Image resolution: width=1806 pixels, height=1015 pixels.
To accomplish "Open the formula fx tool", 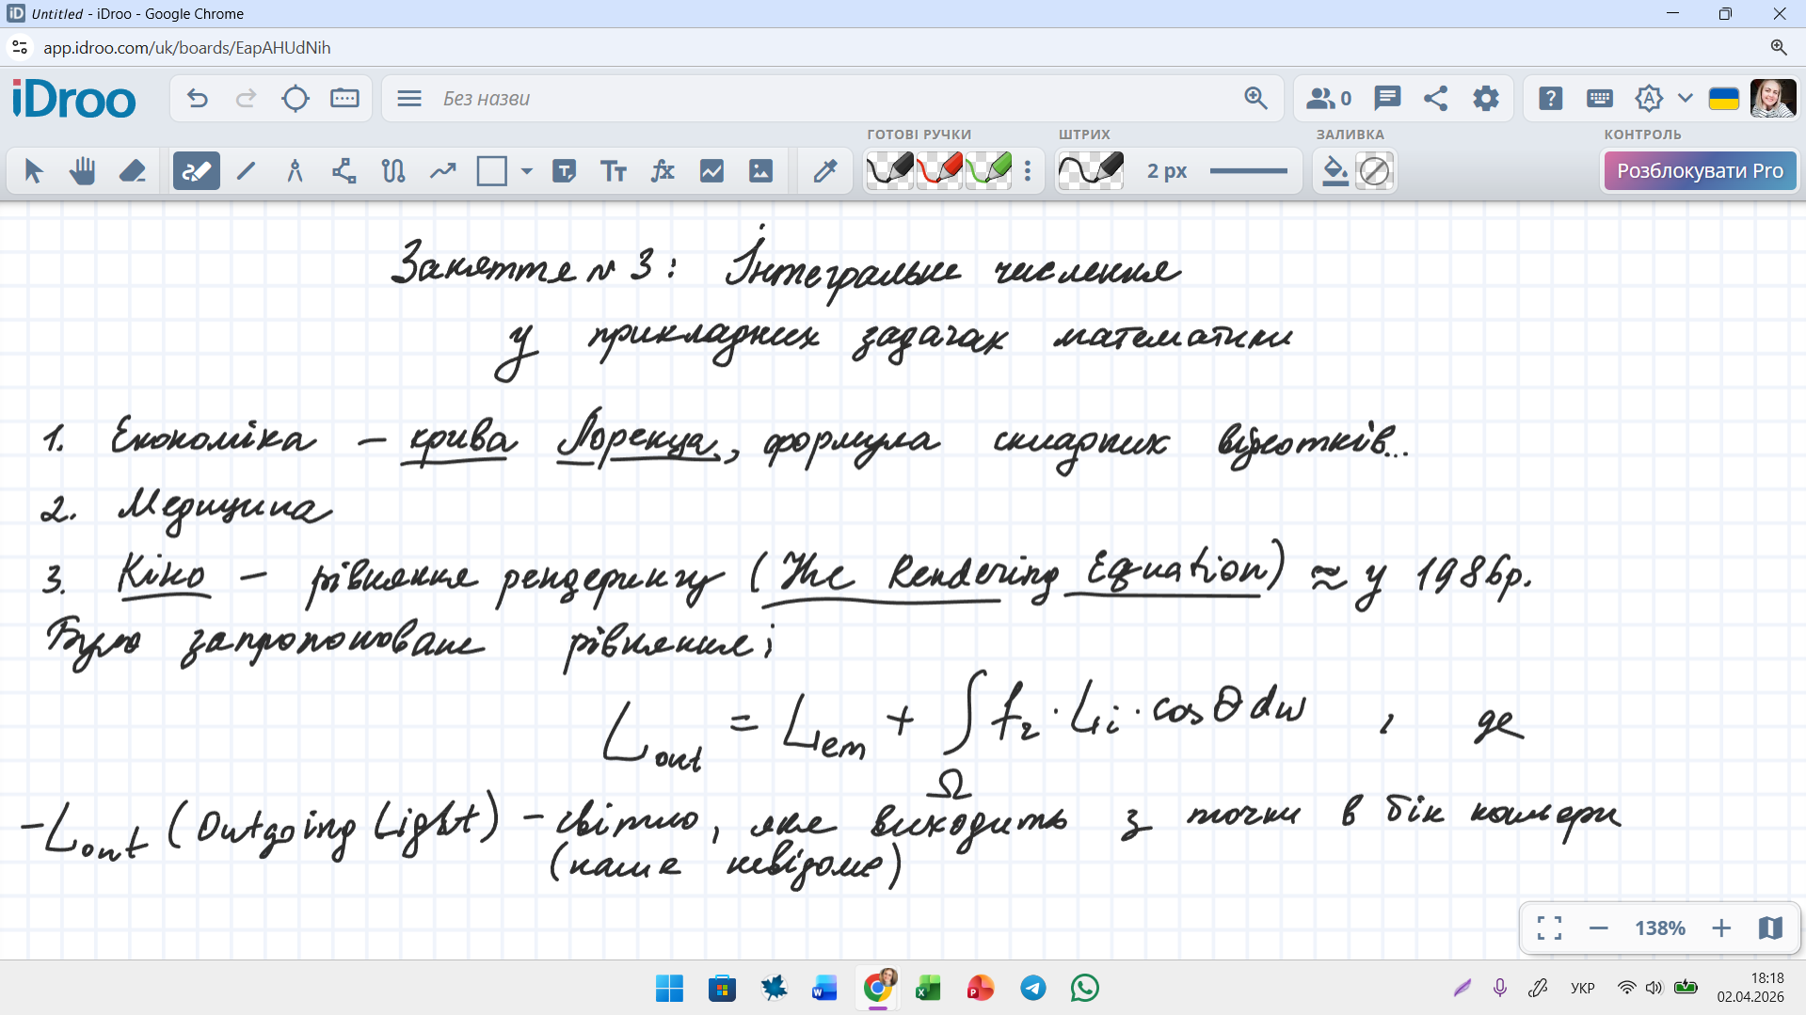I will [x=663, y=171].
